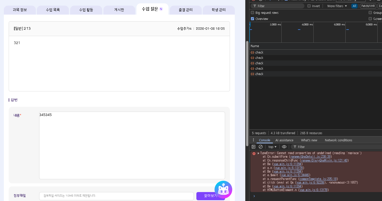Click the red error icon in console
This screenshot has height=201, width=382.
pos(254,153)
